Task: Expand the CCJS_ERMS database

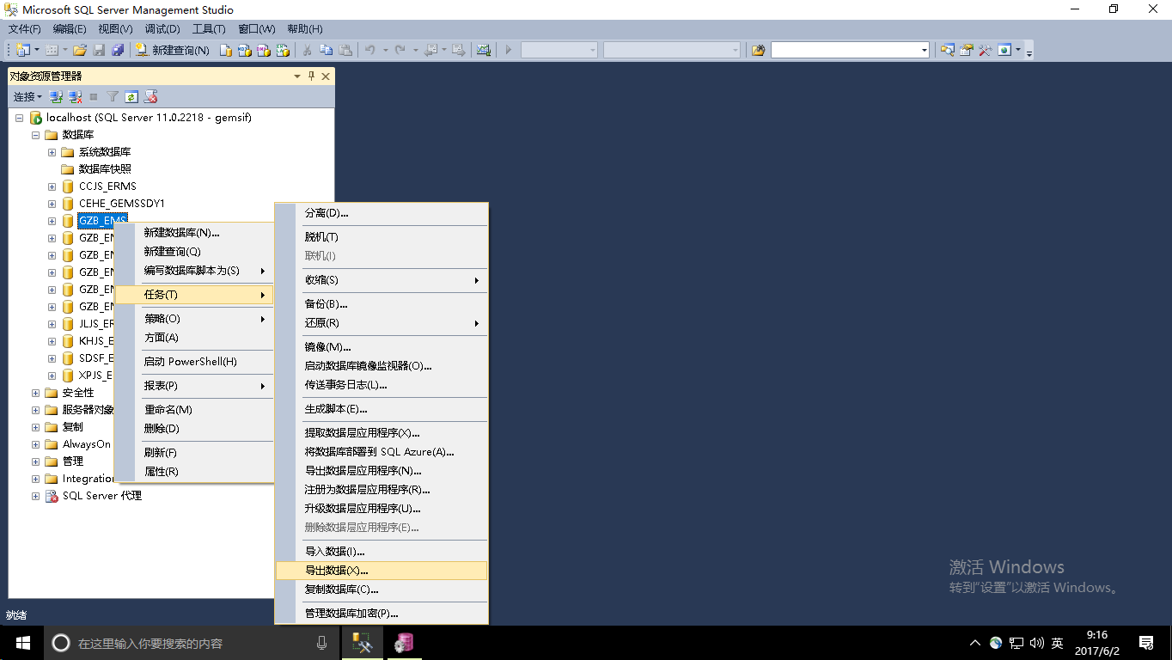Action: 52,186
